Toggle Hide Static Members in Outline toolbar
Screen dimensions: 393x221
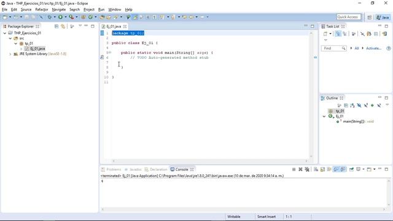(366, 106)
